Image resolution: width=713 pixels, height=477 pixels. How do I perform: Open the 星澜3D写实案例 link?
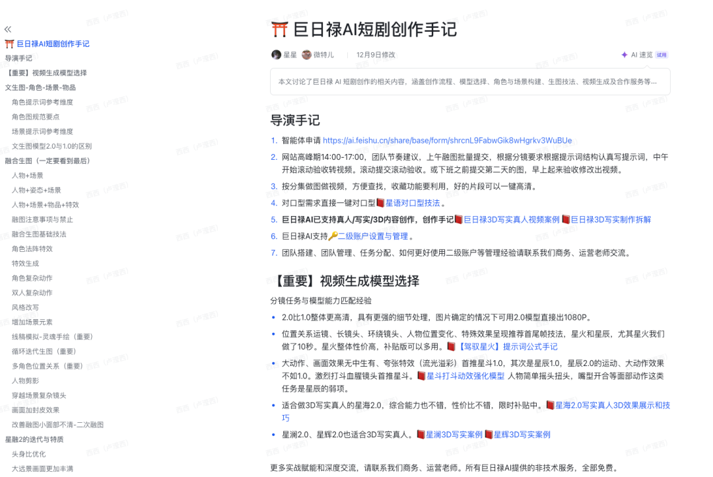[454, 435]
